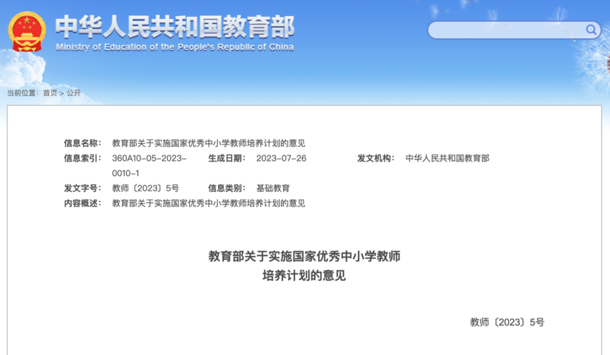Click the 信息类别 label
This screenshot has height=355, width=610.
(x=226, y=188)
